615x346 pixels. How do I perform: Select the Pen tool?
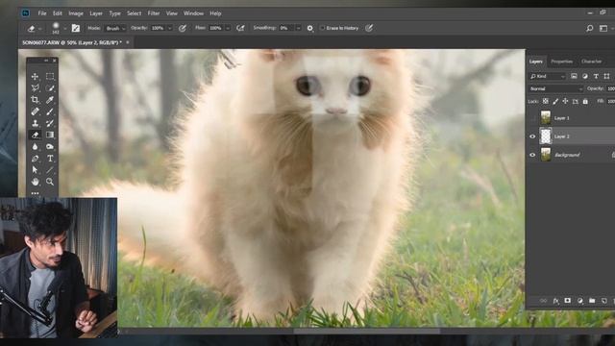35,159
